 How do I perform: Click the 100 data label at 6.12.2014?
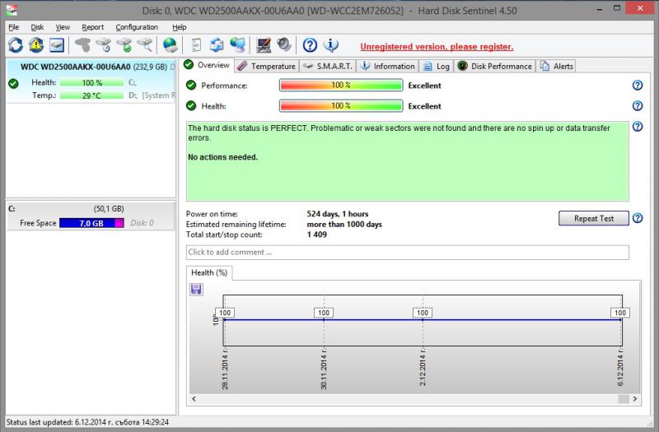(x=620, y=313)
